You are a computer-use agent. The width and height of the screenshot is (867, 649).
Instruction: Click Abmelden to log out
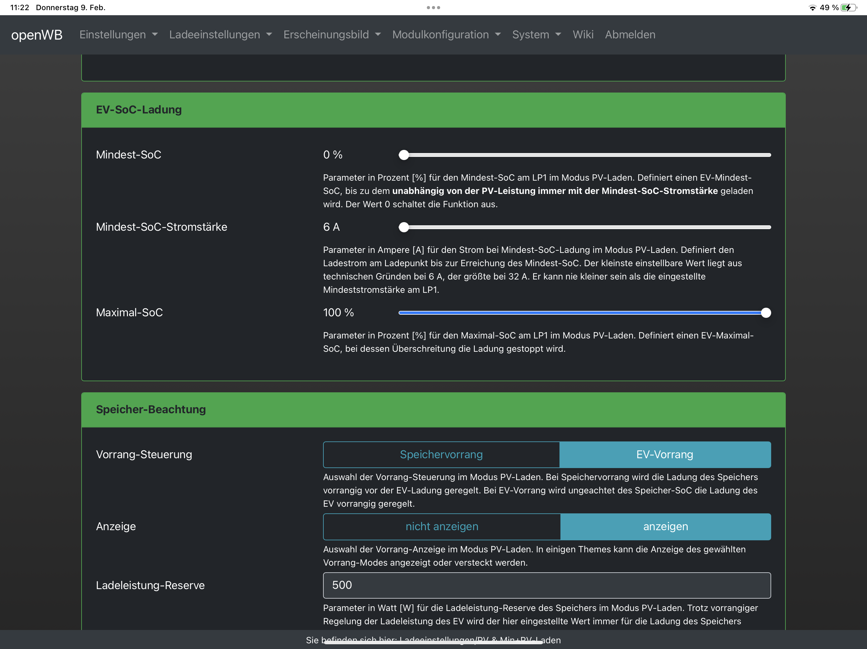point(630,35)
